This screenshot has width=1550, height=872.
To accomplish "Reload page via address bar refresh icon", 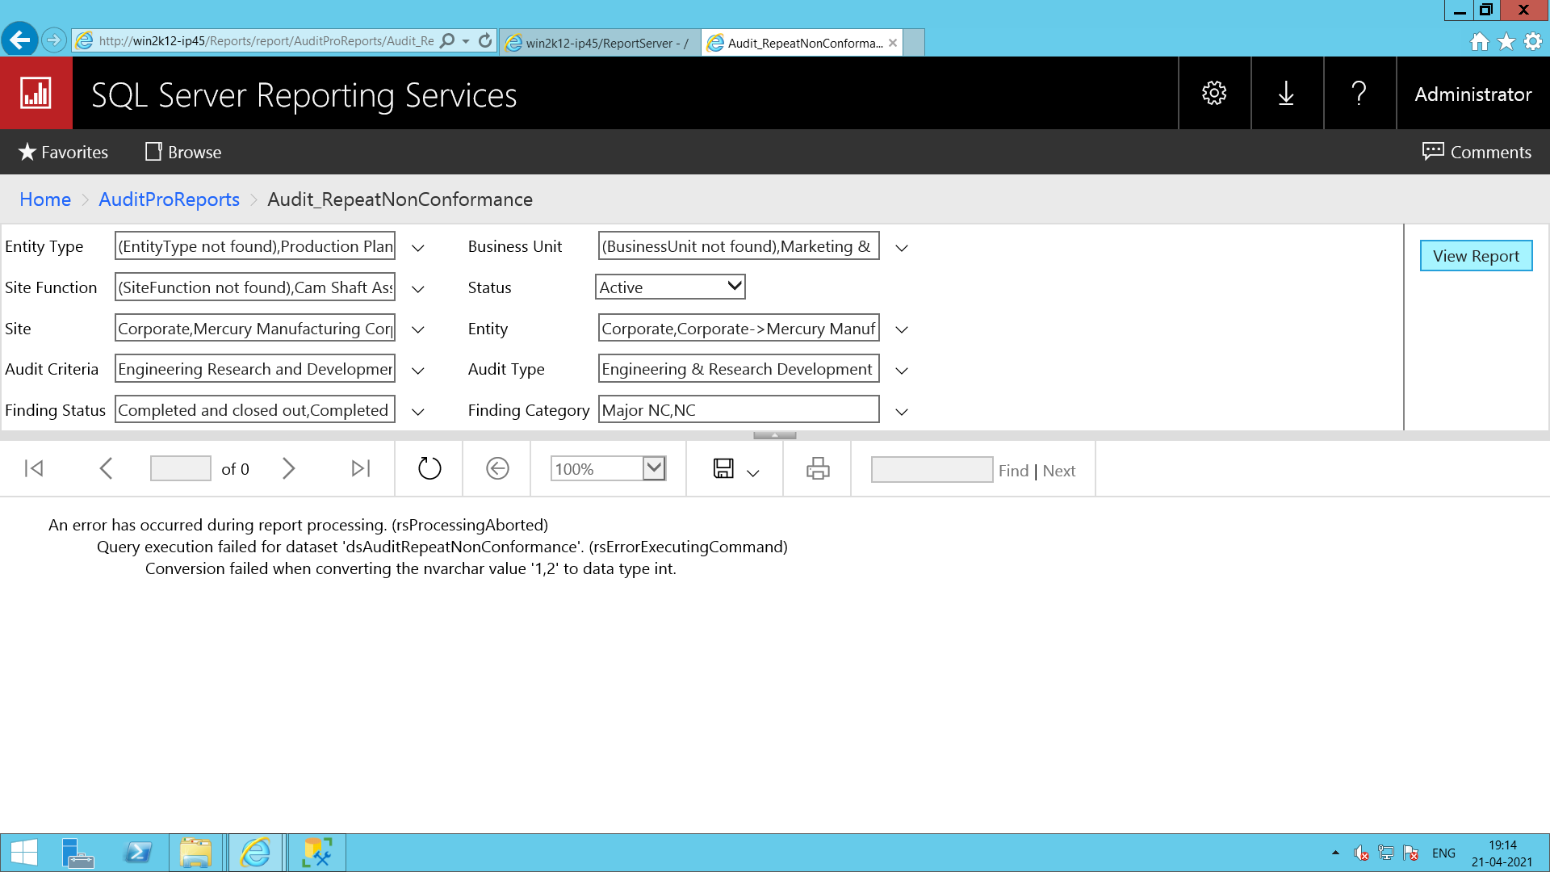I will tap(485, 40).
